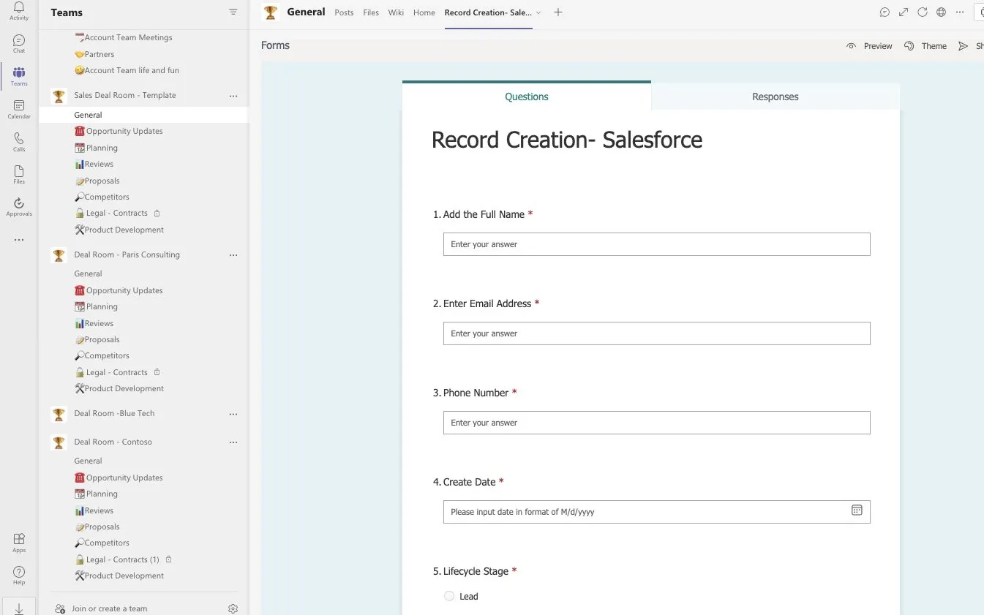984x615 pixels.
Task: Open more options for Deal Room -Blue Tech
Action: point(233,414)
